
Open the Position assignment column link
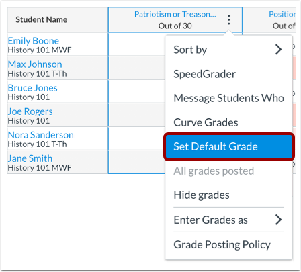click(x=282, y=14)
